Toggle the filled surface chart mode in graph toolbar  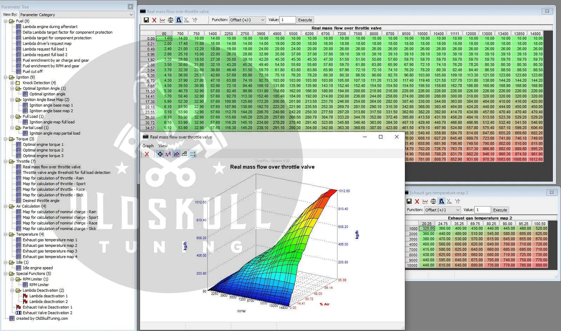pyautogui.click(x=177, y=154)
